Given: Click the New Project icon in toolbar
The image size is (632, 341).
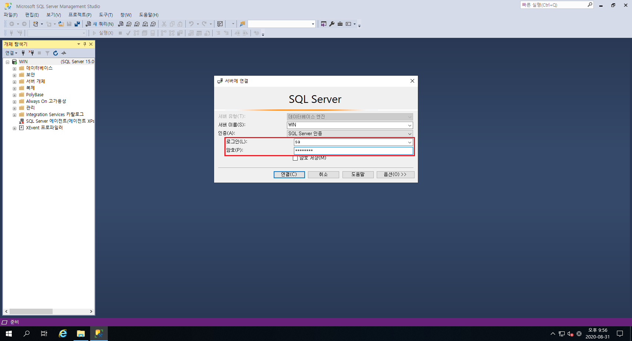Looking at the screenshot, I should pos(36,24).
